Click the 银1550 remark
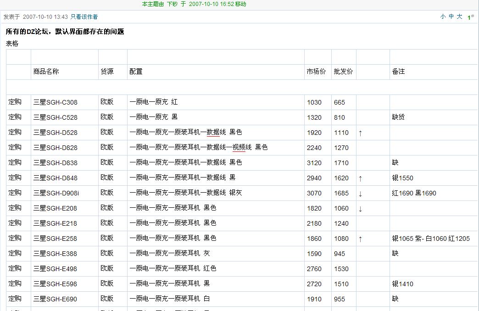 [403, 178]
